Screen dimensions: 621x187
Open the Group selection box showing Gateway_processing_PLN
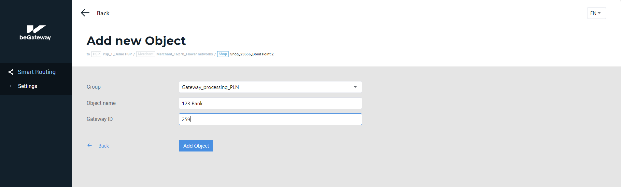[x=265, y=87]
